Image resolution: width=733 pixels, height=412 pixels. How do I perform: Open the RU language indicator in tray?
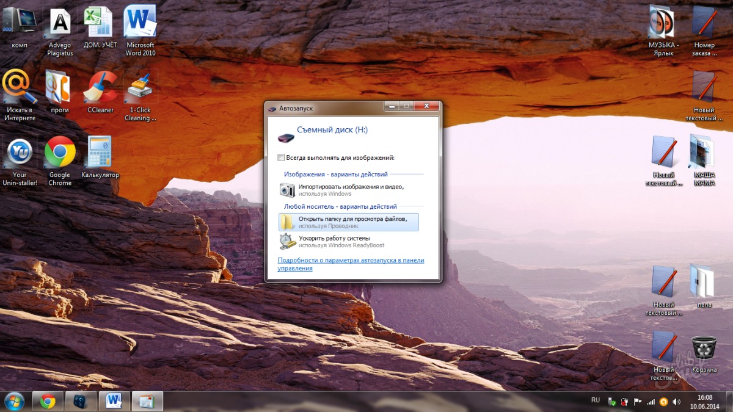tap(596, 400)
